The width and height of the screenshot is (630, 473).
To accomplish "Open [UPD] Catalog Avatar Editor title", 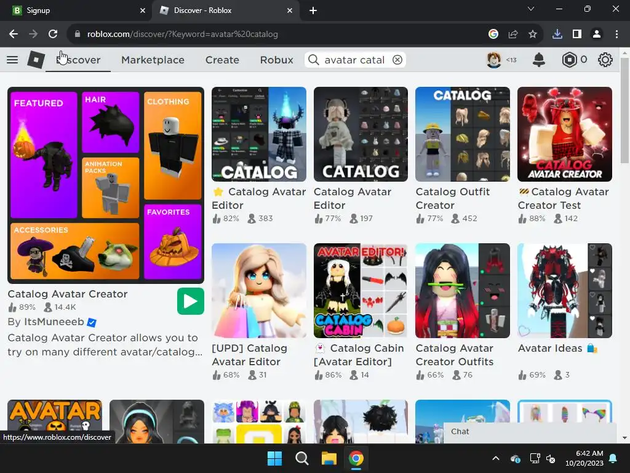I will [249, 355].
